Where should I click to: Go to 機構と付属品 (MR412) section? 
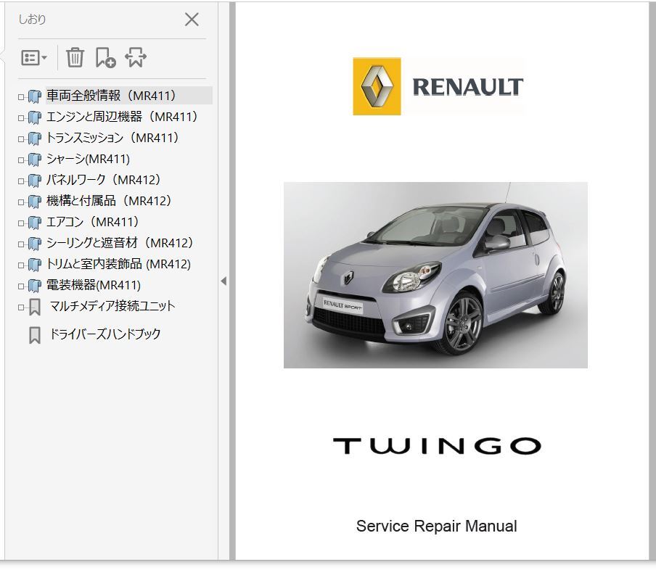pyautogui.click(x=109, y=201)
